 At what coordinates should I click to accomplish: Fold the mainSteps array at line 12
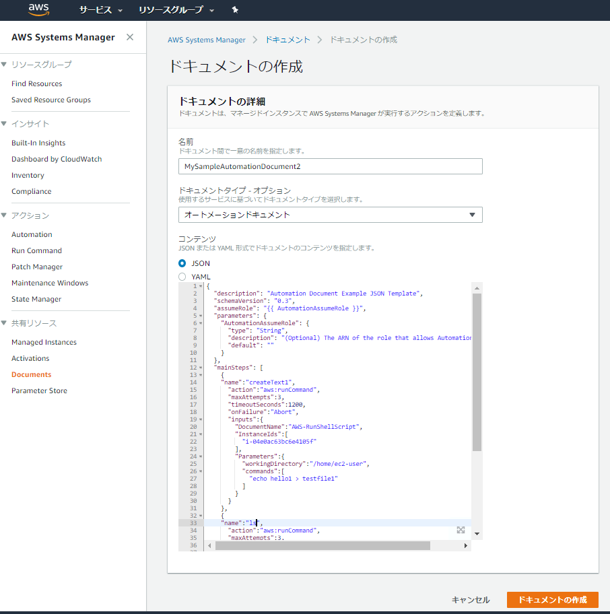tap(201, 368)
